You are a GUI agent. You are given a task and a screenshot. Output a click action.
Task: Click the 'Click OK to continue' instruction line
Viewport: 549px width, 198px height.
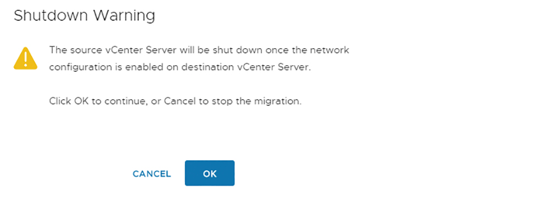[x=175, y=102]
